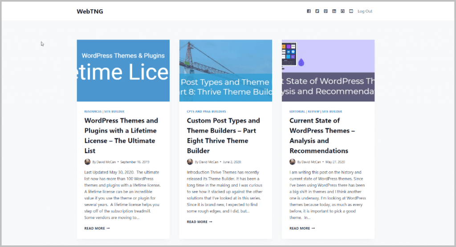The image size is (456, 247).
Task: Click David McCan on the May 27, 2020 post
Action: pos(311,162)
